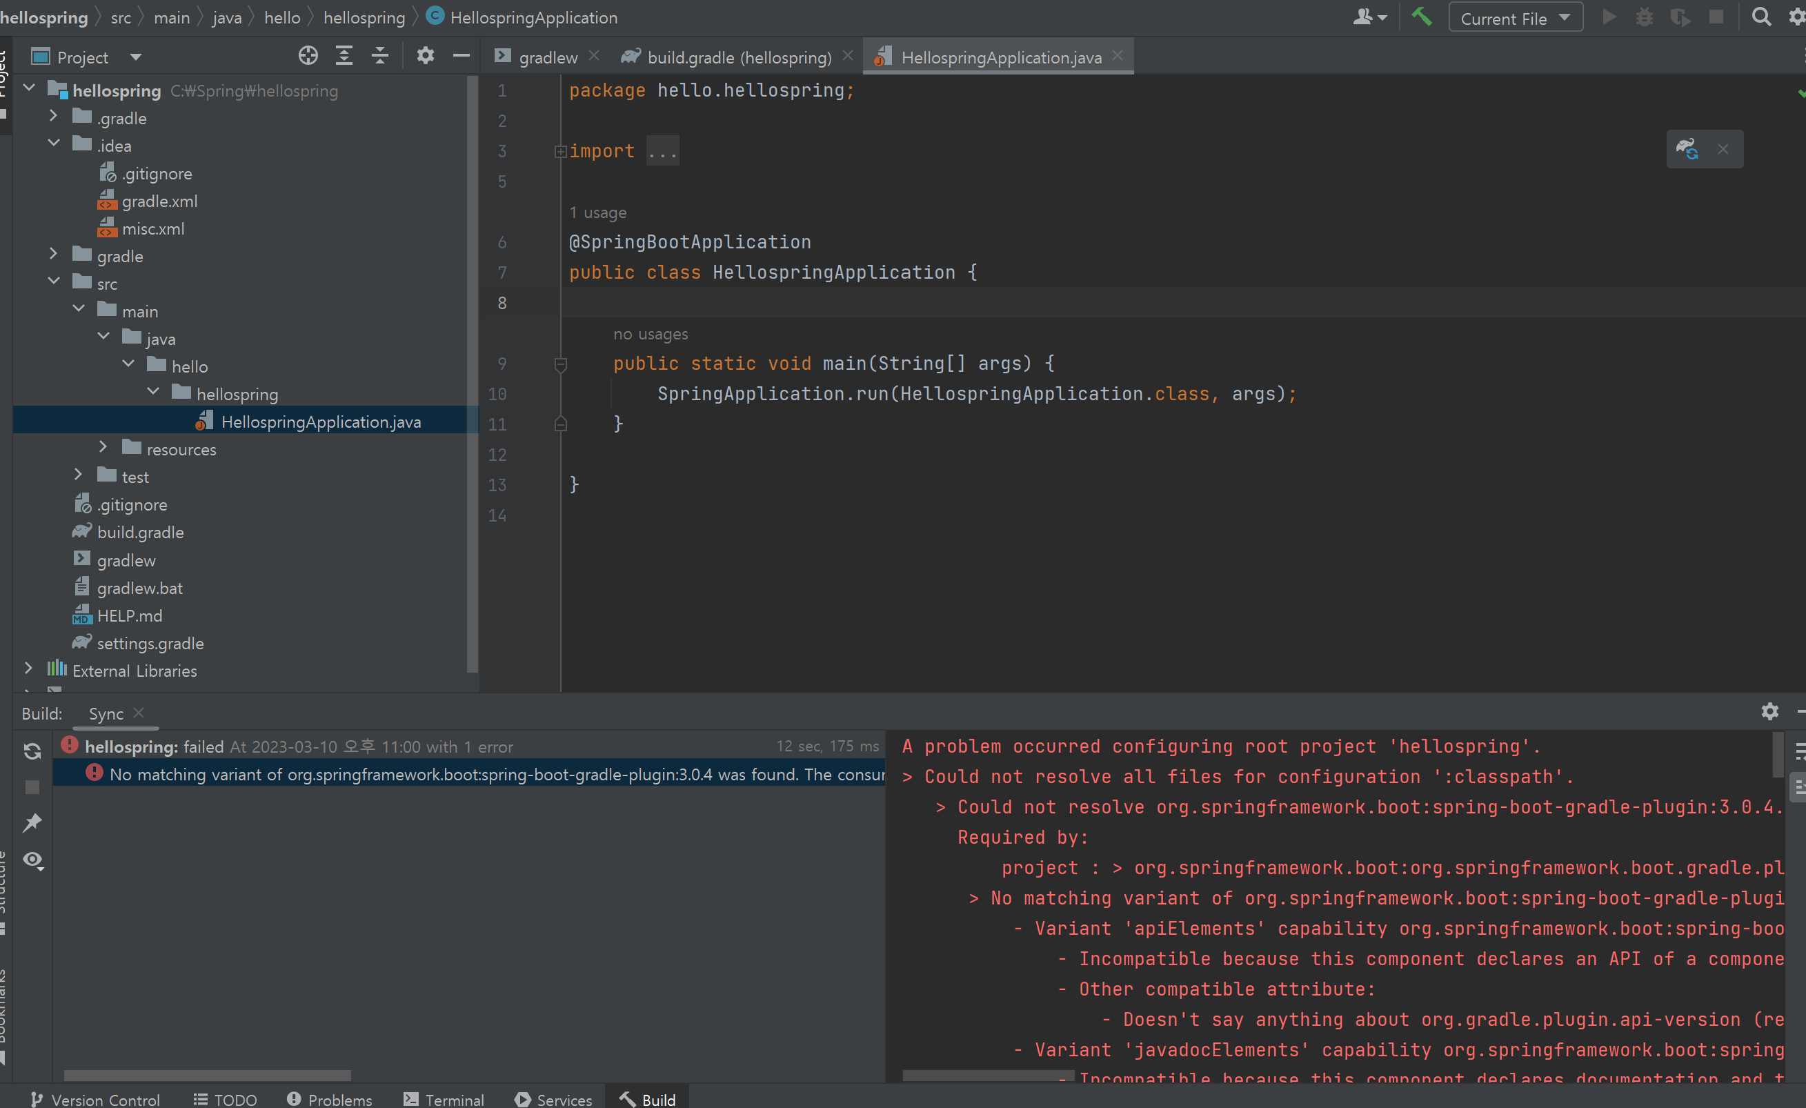Collapse the .idea folder
This screenshot has width=1806, height=1108.
coord(54,143)
